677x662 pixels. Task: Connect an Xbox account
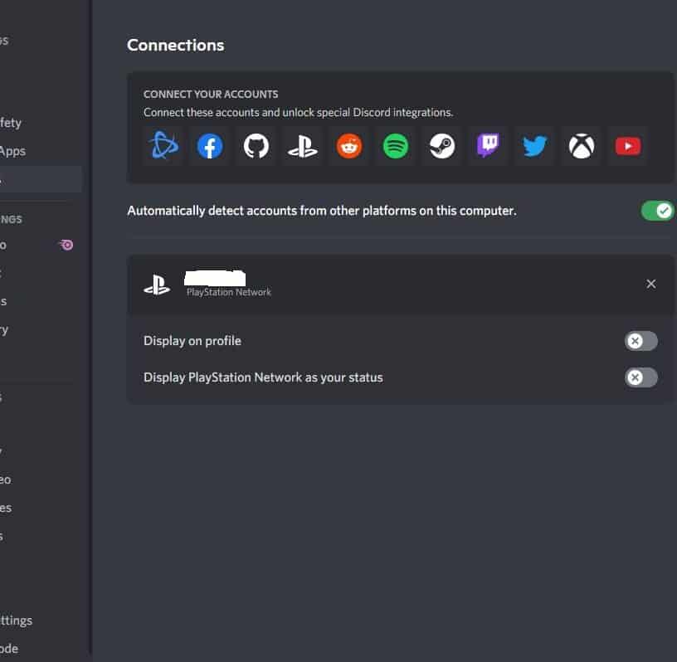tap(582, 146)
